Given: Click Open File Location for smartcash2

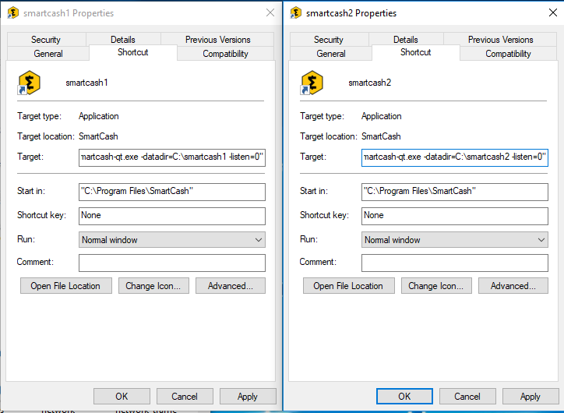Looking at the screenshot, I should (x=348, y=286).
